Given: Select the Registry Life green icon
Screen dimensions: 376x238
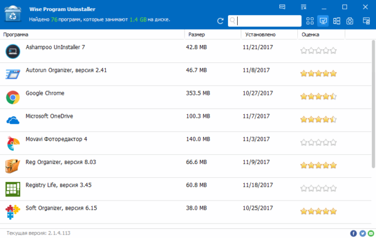Looking at the screenshot, I should [x=13, y=189].
